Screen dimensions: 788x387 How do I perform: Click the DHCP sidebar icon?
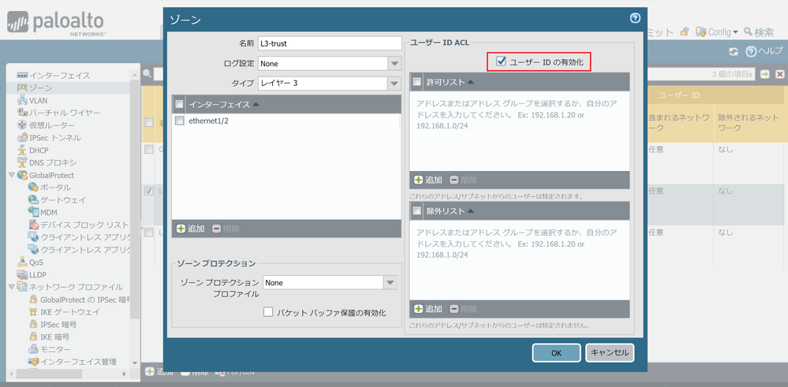(22, 150)
